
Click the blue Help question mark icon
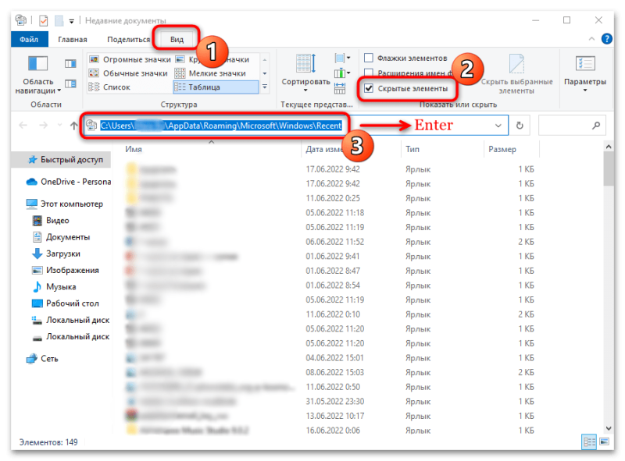pos(607,39)
